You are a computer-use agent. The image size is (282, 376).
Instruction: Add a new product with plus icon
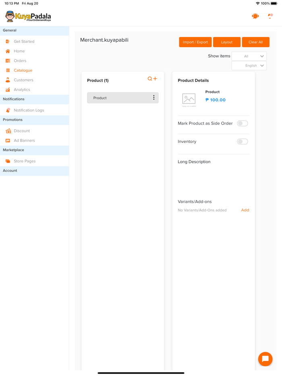(x=155, y=79)
